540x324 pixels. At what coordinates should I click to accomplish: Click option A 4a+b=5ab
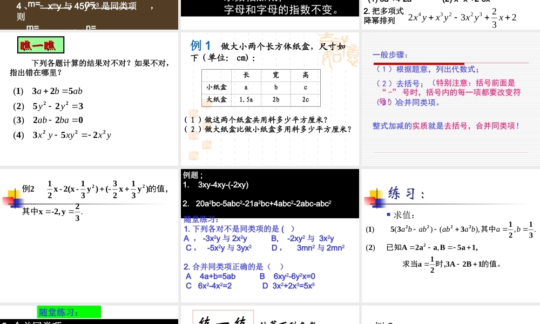[x=211, y=276]
